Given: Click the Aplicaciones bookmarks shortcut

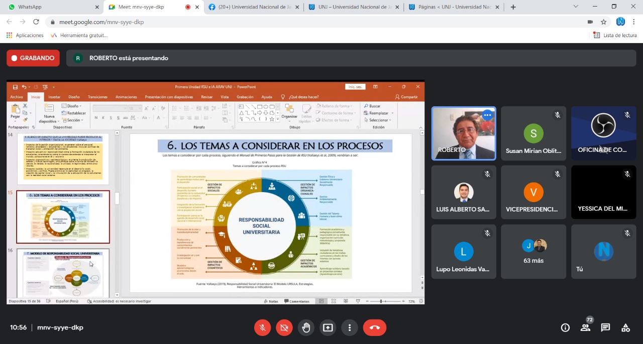Looking at the screenshot, I should [x=25, y=35].
